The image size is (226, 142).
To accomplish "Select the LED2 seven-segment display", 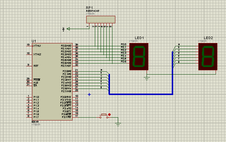I will (x=208, y=57).
